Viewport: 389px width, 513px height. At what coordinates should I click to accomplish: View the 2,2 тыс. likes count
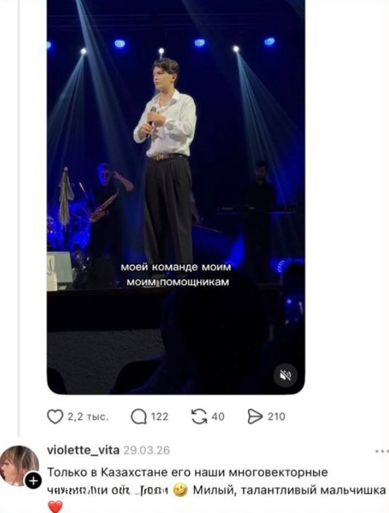pos(88,417)
